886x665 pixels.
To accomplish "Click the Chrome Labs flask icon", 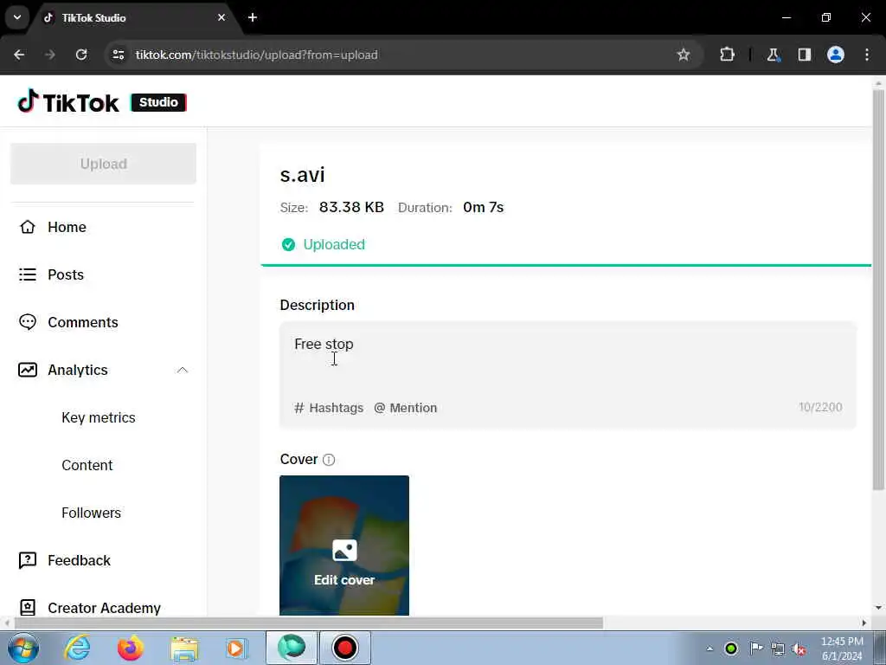I will [773, 55].
